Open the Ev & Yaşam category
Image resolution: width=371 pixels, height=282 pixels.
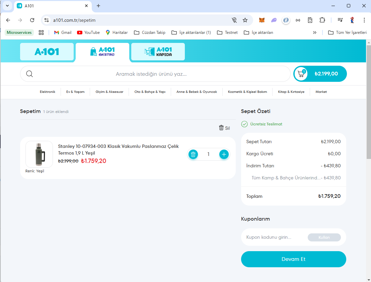pos(75,92)
